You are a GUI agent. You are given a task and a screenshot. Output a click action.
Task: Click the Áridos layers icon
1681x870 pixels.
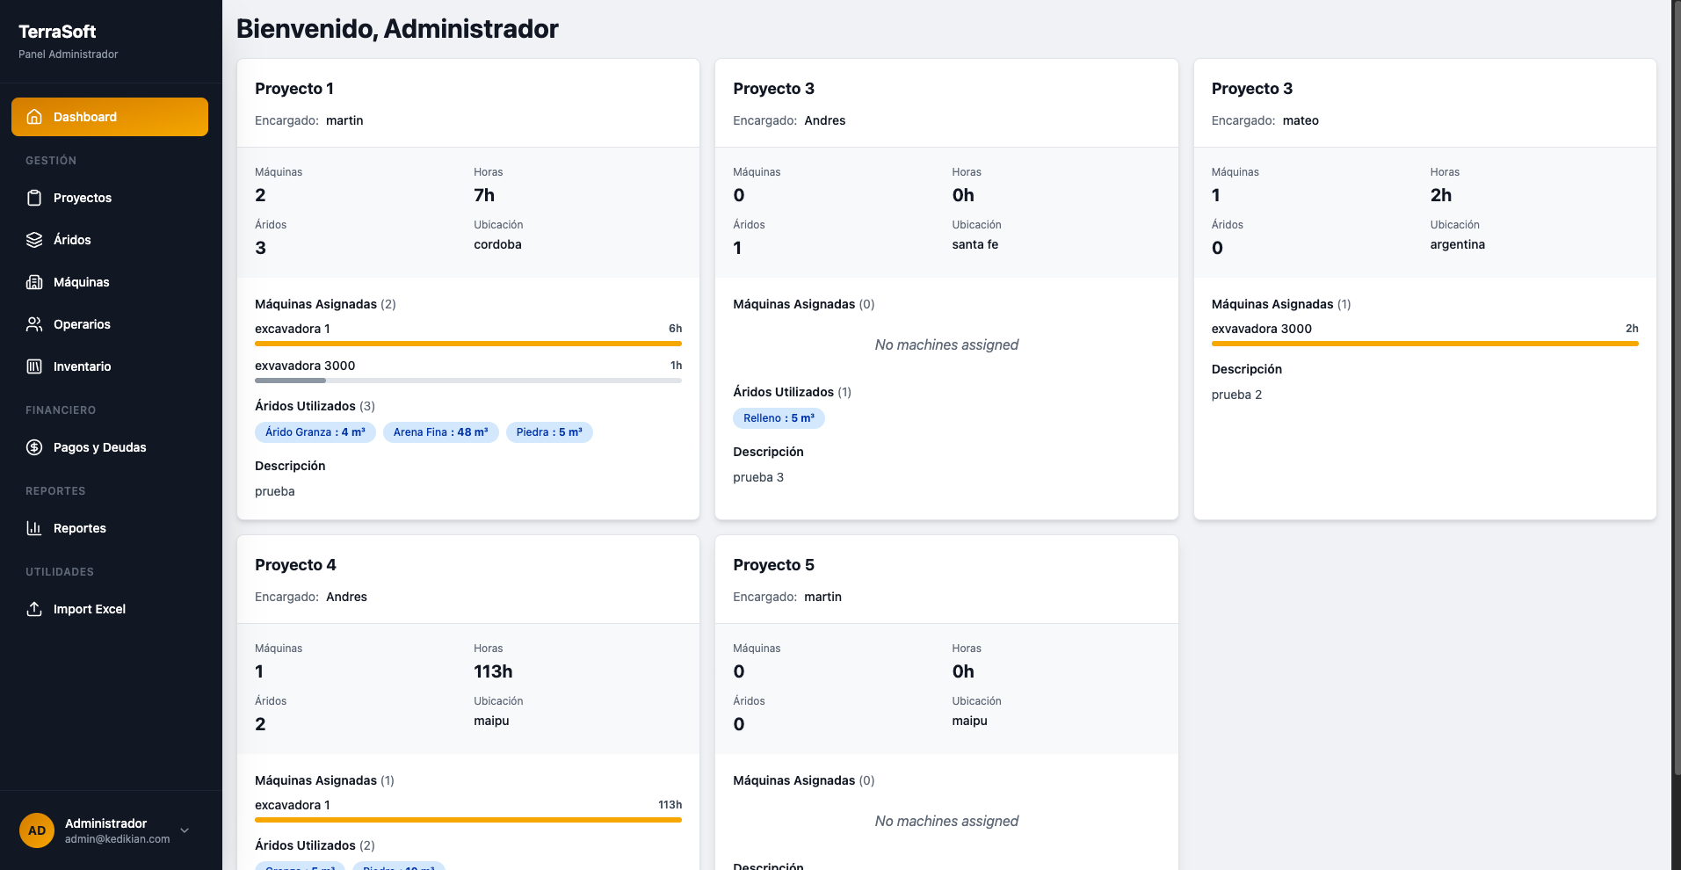click(33, 239)
